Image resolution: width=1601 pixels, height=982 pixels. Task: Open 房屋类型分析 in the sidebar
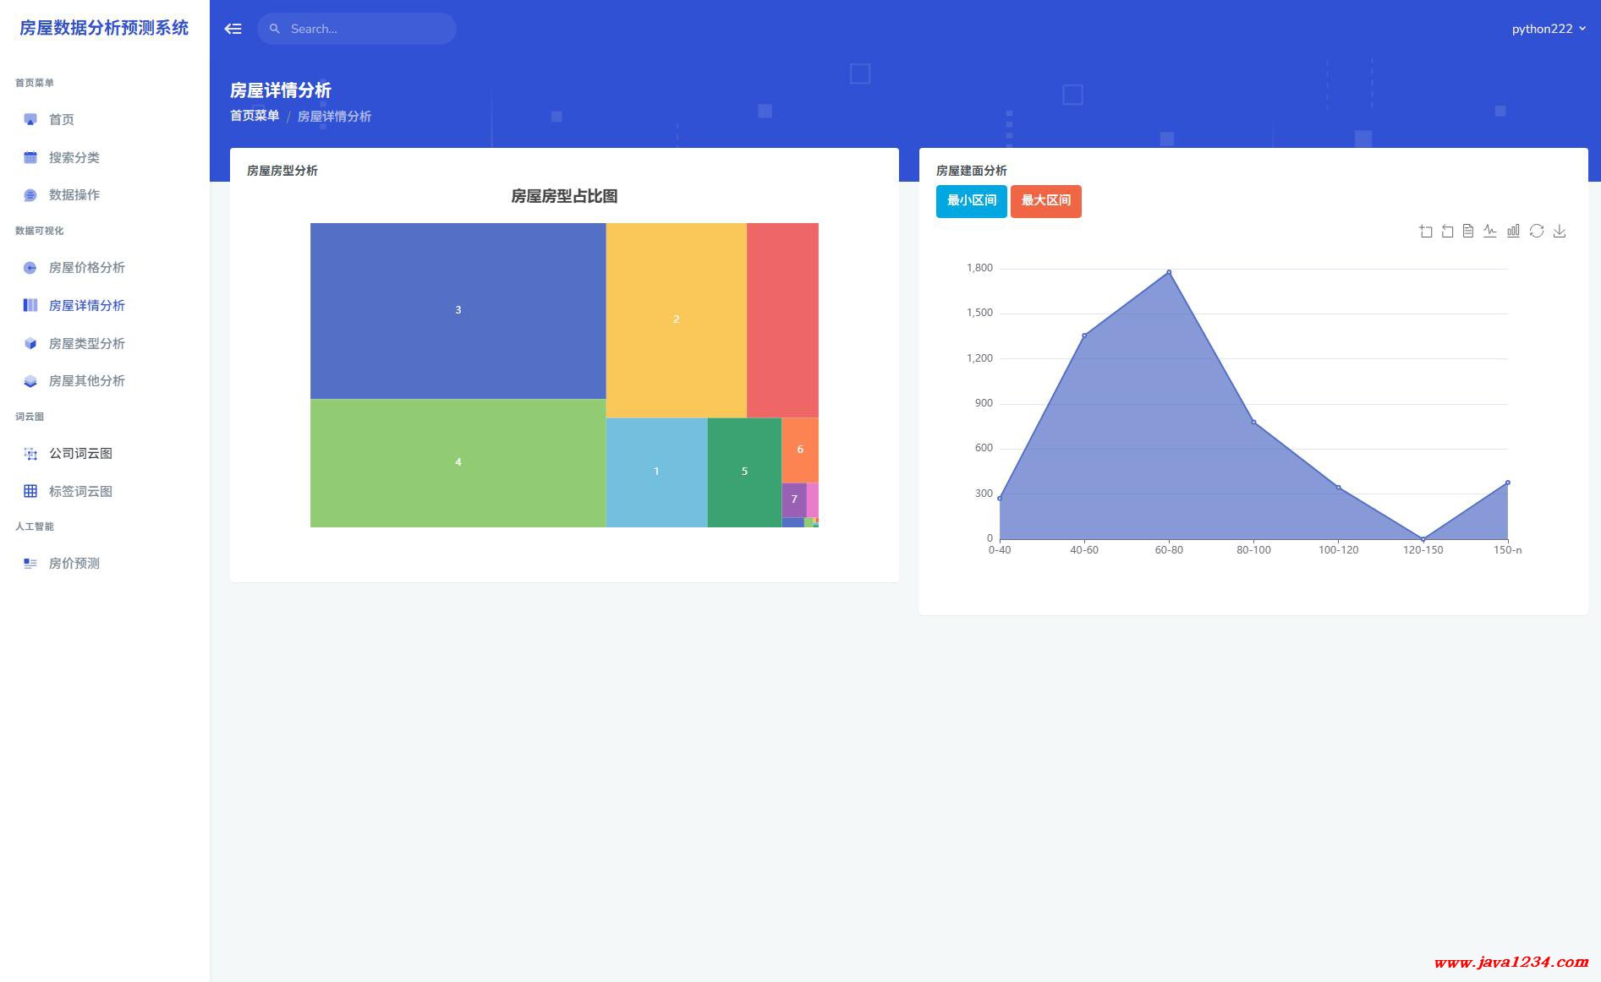[86, 344]
